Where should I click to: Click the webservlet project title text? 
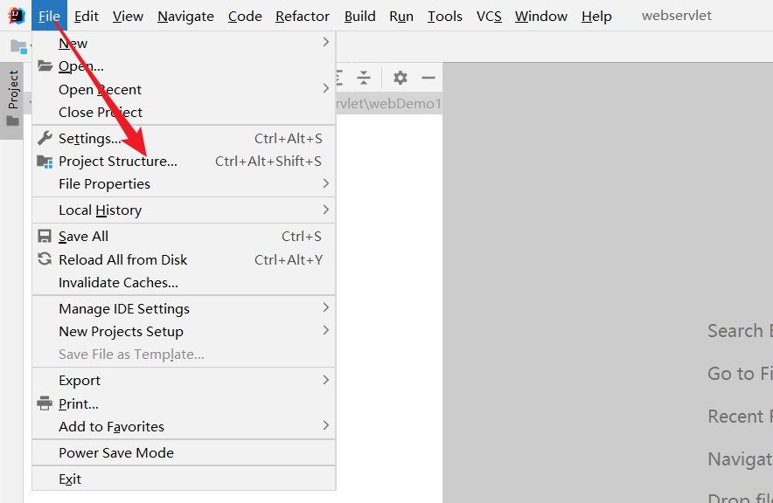click(x=677, y=16)
